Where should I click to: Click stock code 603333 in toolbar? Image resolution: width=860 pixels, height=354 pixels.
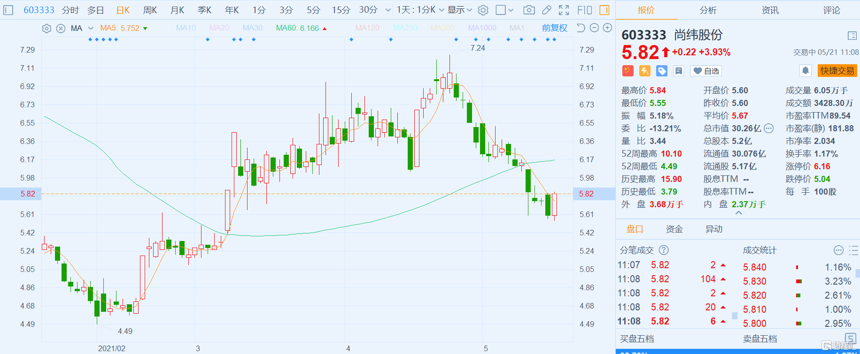(39, 10)
